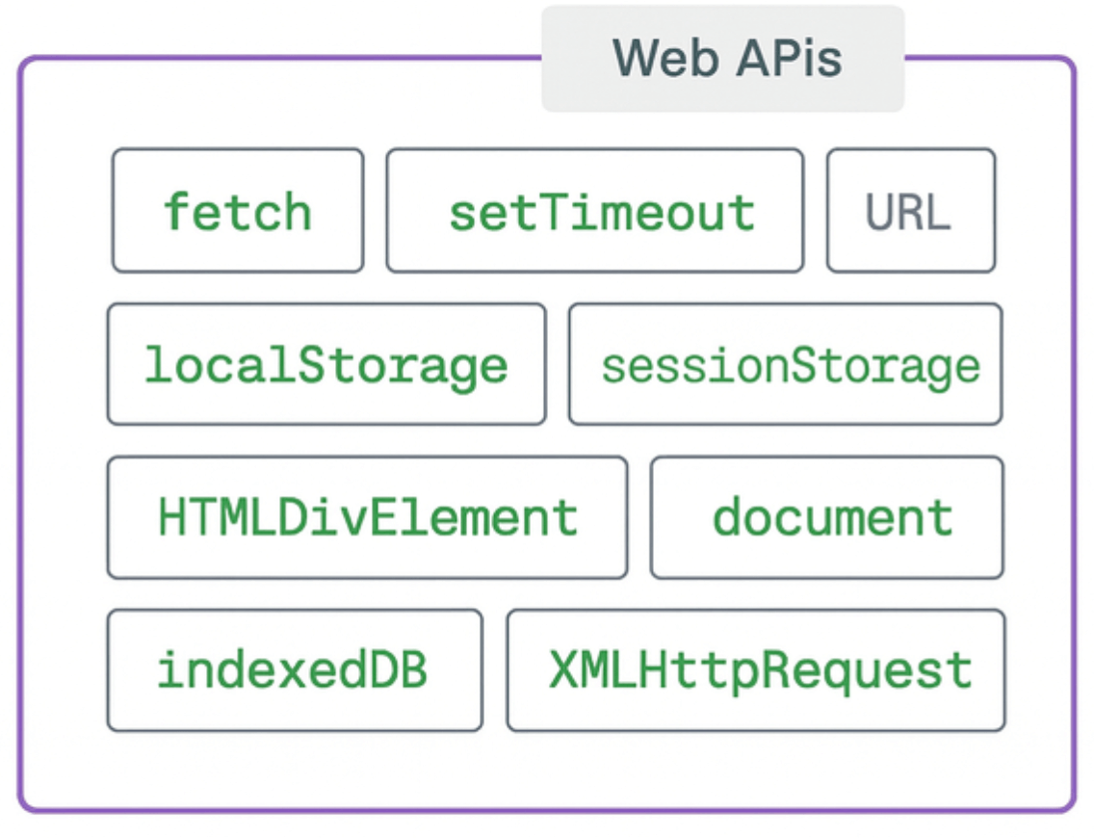The image size is (1094, 838).
Task: Click the green indexedDB text
Action: point(292,669)
